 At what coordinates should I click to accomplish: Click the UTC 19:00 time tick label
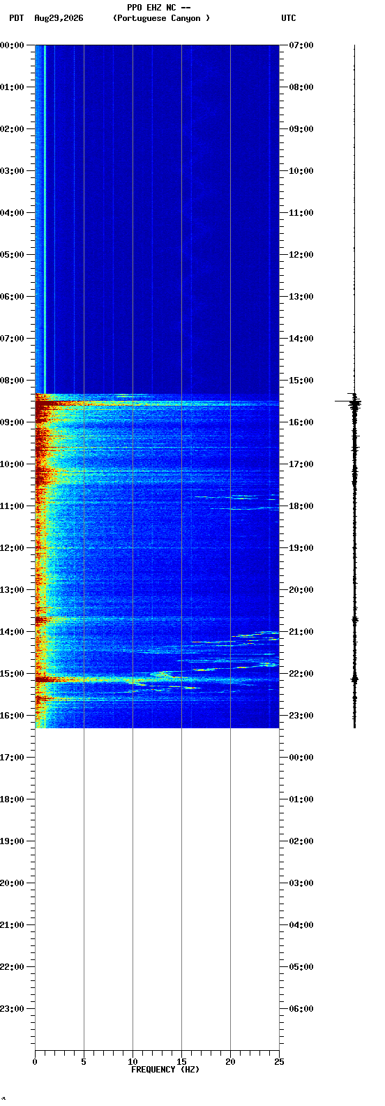point(301,548)
